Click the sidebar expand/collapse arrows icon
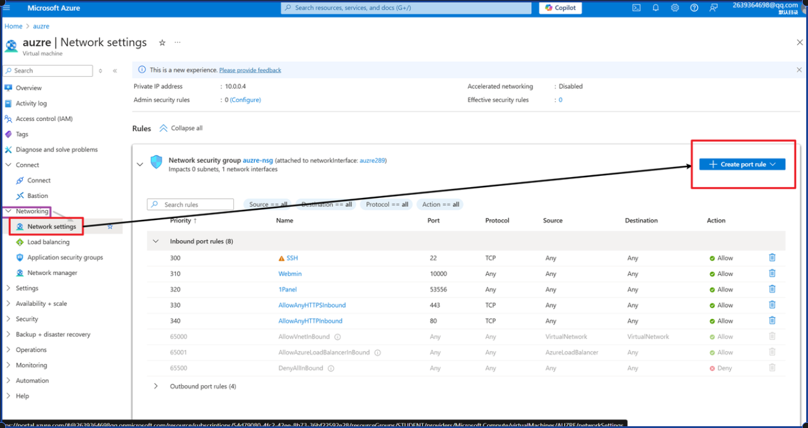This screenshot has height=428, width=808. (x=100, y=70)
